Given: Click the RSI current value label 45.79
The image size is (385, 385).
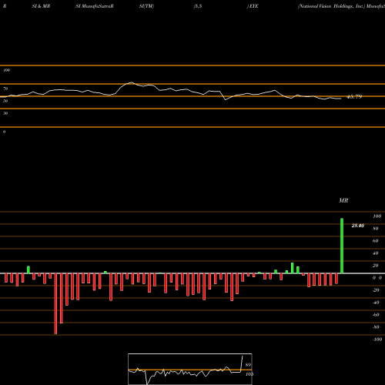Looking at the screenshot, I should (x=354, y=97).
